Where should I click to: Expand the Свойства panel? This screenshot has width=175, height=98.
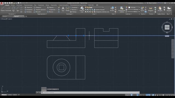128,14
